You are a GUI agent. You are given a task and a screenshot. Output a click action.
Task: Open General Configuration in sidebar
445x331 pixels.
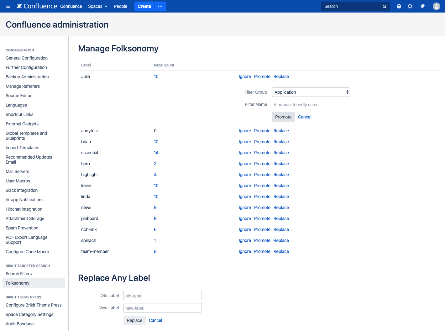[27, 58]
